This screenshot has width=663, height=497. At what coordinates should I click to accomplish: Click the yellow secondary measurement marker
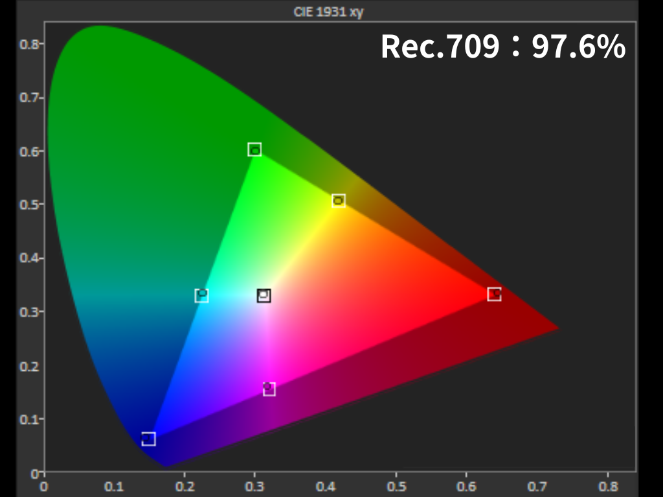tap(339, 201)
